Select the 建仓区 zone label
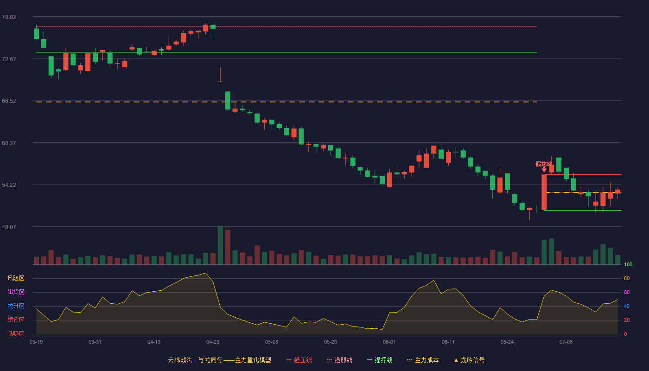This screenshot has width=649, height=371. tap(16, 320)
